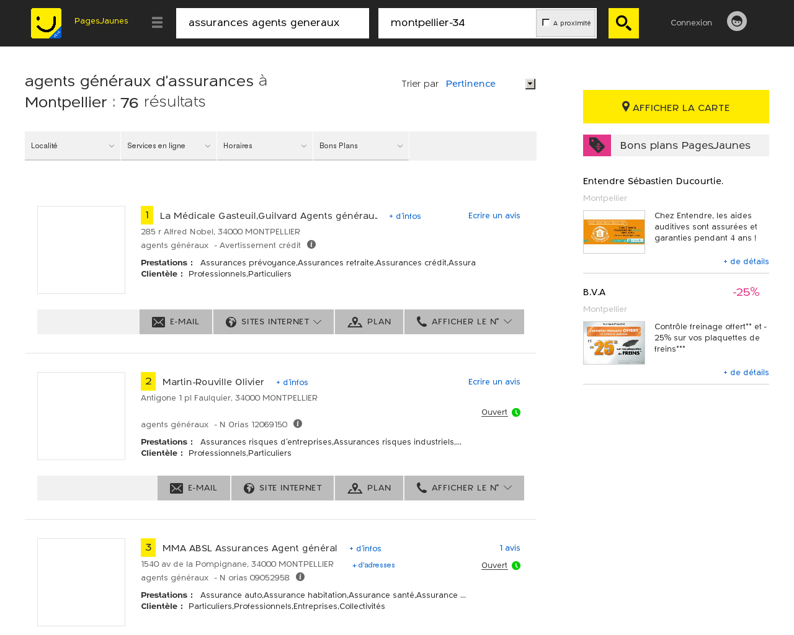This screenshot has height=635, width=794.
Task: Open SITE INTERNET for Martin-Rouville Olivier
Action: pos(283,488)
